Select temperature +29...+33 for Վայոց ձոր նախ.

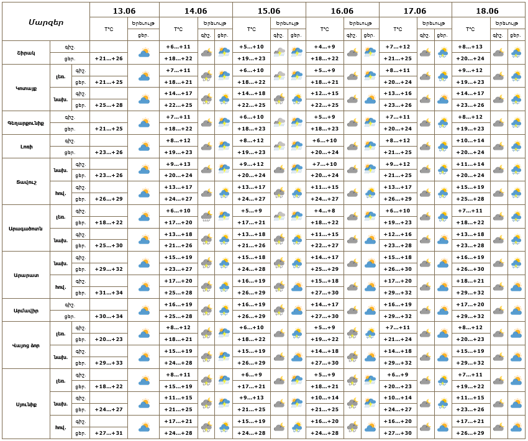[109, 363]
